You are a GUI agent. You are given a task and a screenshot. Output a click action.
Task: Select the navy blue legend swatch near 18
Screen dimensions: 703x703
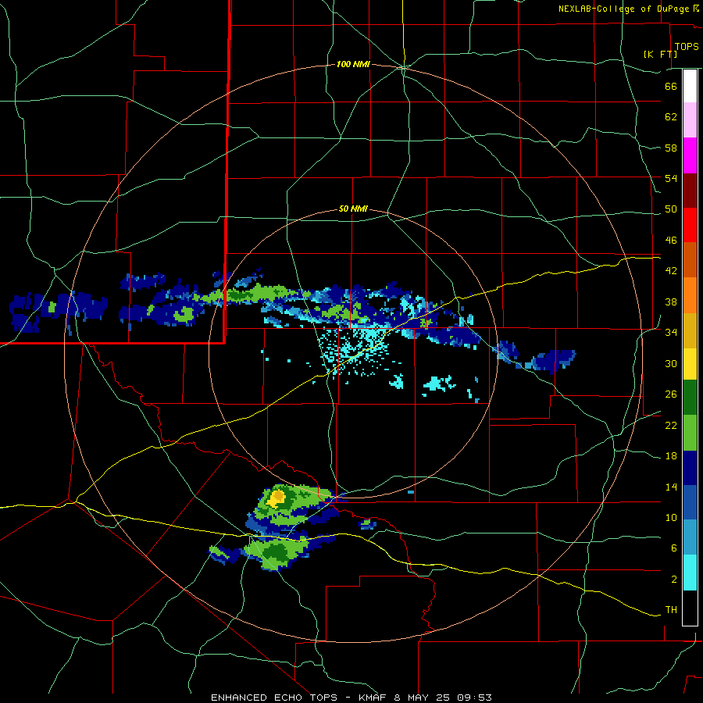click(690, 468)
